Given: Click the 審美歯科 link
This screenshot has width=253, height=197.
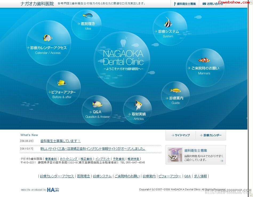Looking at the screenshot, I should click(51, 159).
